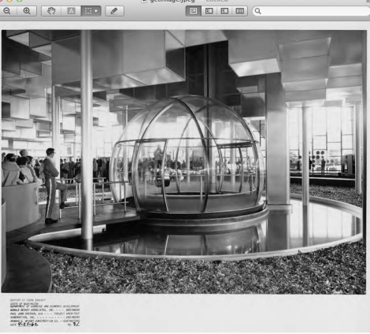Switch to Content Only view
370x334 pixels.
[194, 11]
